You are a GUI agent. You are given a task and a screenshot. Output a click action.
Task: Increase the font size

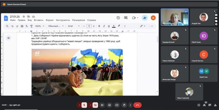click(94, 26)
